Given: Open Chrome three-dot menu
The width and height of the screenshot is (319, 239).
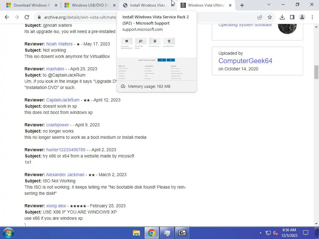Looking at the screenshot, I should point(312,17).
